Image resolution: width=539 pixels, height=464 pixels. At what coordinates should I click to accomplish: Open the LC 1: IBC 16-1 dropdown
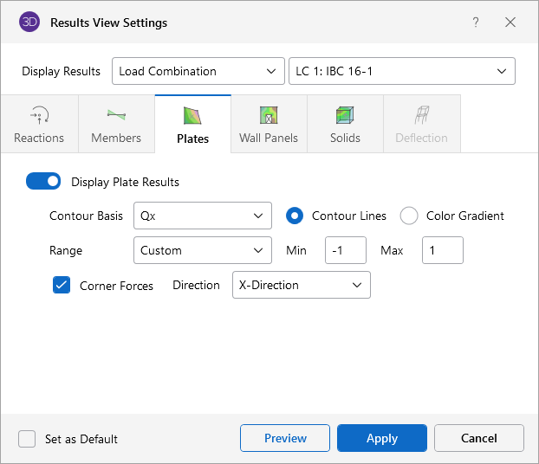pos(401,71)
